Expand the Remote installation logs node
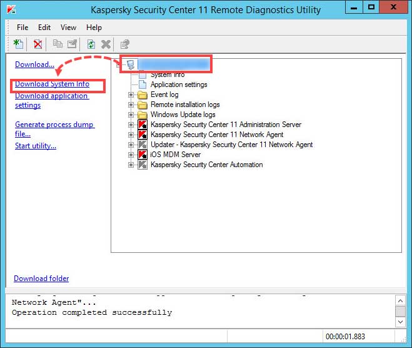 pos(131,105)
